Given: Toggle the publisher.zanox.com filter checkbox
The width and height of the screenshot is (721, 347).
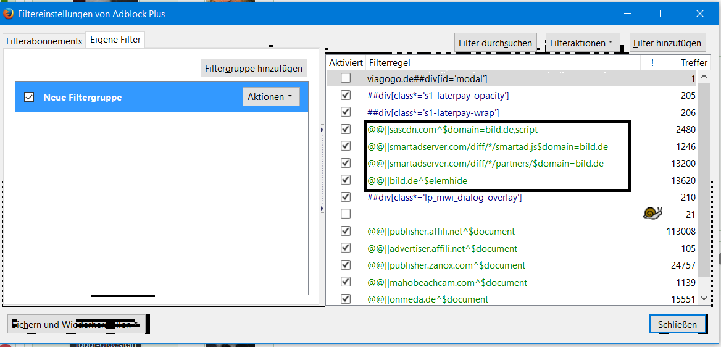Looking at the screenshot, I should click(346, 265).
